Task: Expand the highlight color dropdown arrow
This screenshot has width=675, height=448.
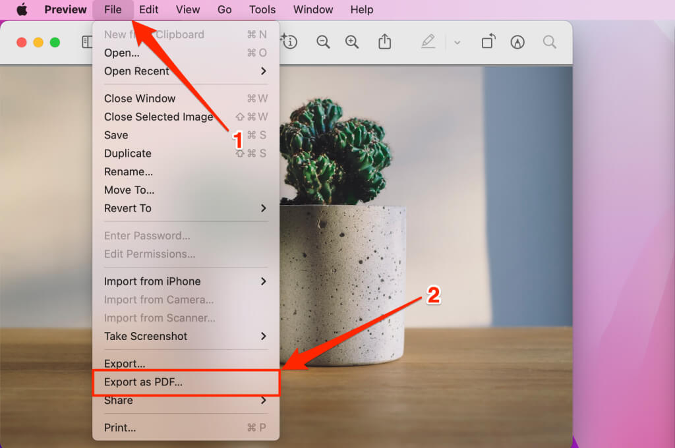Action: 457,43
